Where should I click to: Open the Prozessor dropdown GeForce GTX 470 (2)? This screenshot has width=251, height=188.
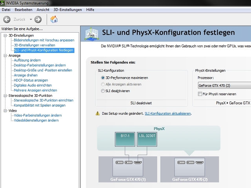224,85
